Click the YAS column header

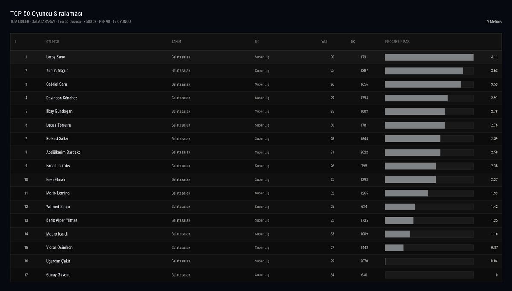(x=324, y=42)
